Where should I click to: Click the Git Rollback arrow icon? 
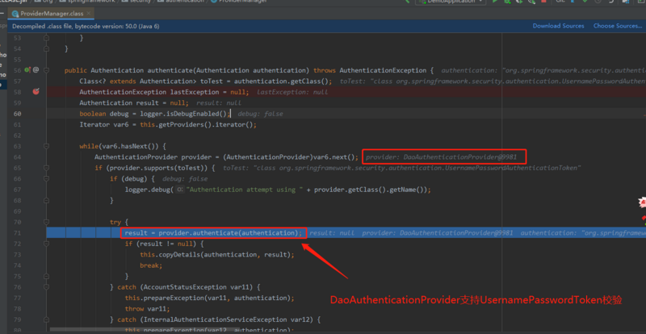point(611,2)
